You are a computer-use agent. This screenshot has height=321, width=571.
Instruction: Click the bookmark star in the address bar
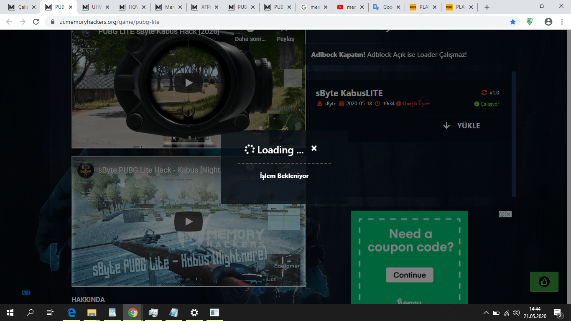coord(513,22)
